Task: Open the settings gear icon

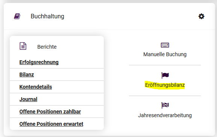Action: click(201, 16)
